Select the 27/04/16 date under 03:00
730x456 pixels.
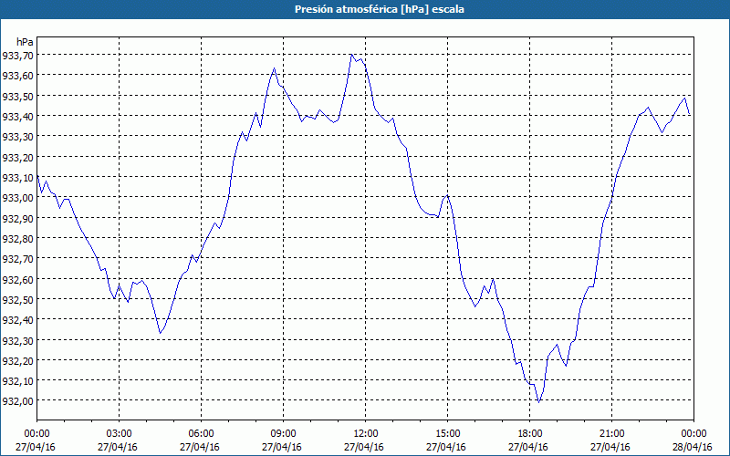click(118, 447)
